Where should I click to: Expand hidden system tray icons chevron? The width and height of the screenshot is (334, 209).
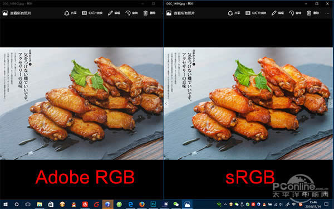[225, 205]
